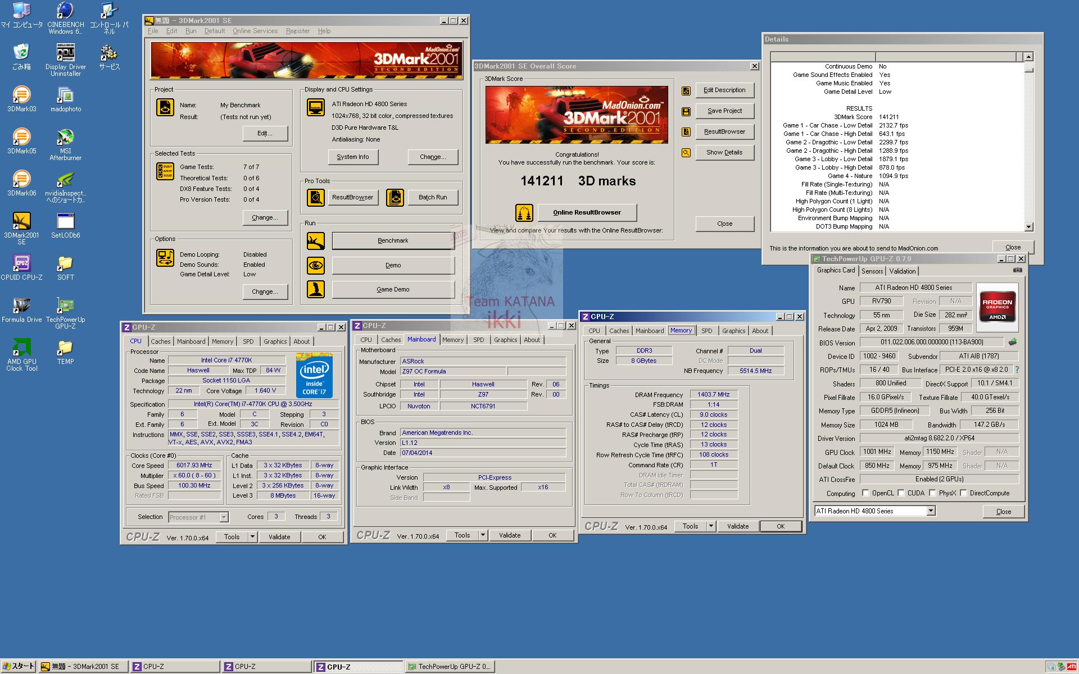Open the CPUID CPU-Z desktop icon

(21, 267)
